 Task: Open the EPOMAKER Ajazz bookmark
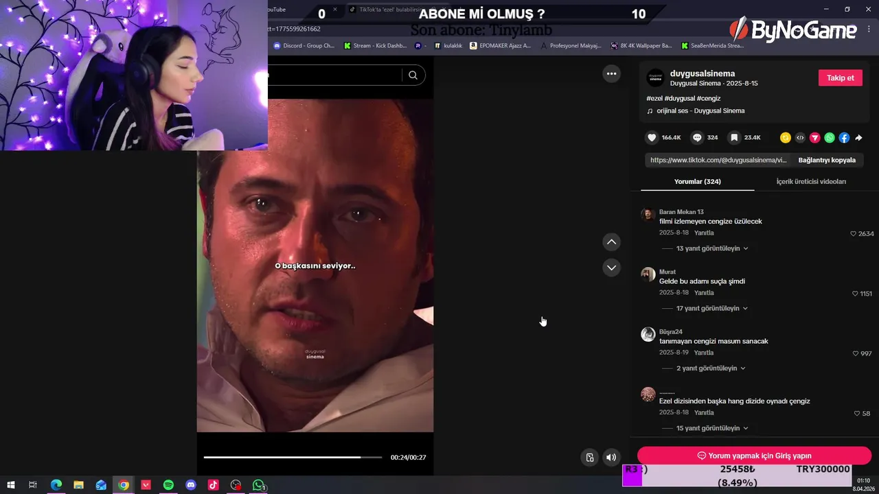click(x=500, y=46)
